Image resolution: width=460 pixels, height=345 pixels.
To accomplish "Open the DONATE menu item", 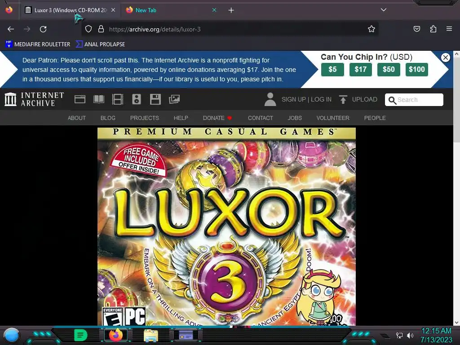I will [217, 118].
